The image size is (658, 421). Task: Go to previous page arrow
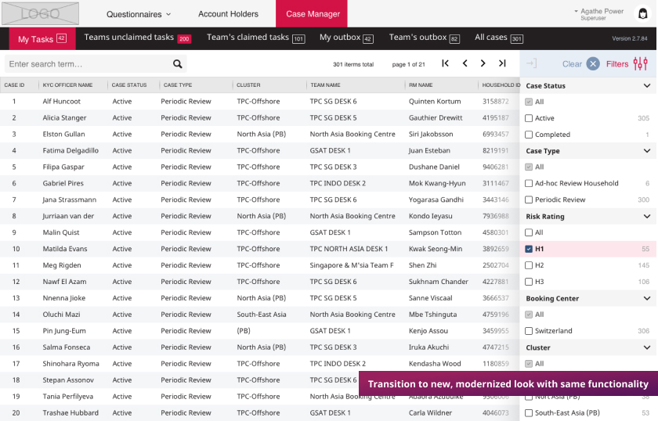pos(465,64)
